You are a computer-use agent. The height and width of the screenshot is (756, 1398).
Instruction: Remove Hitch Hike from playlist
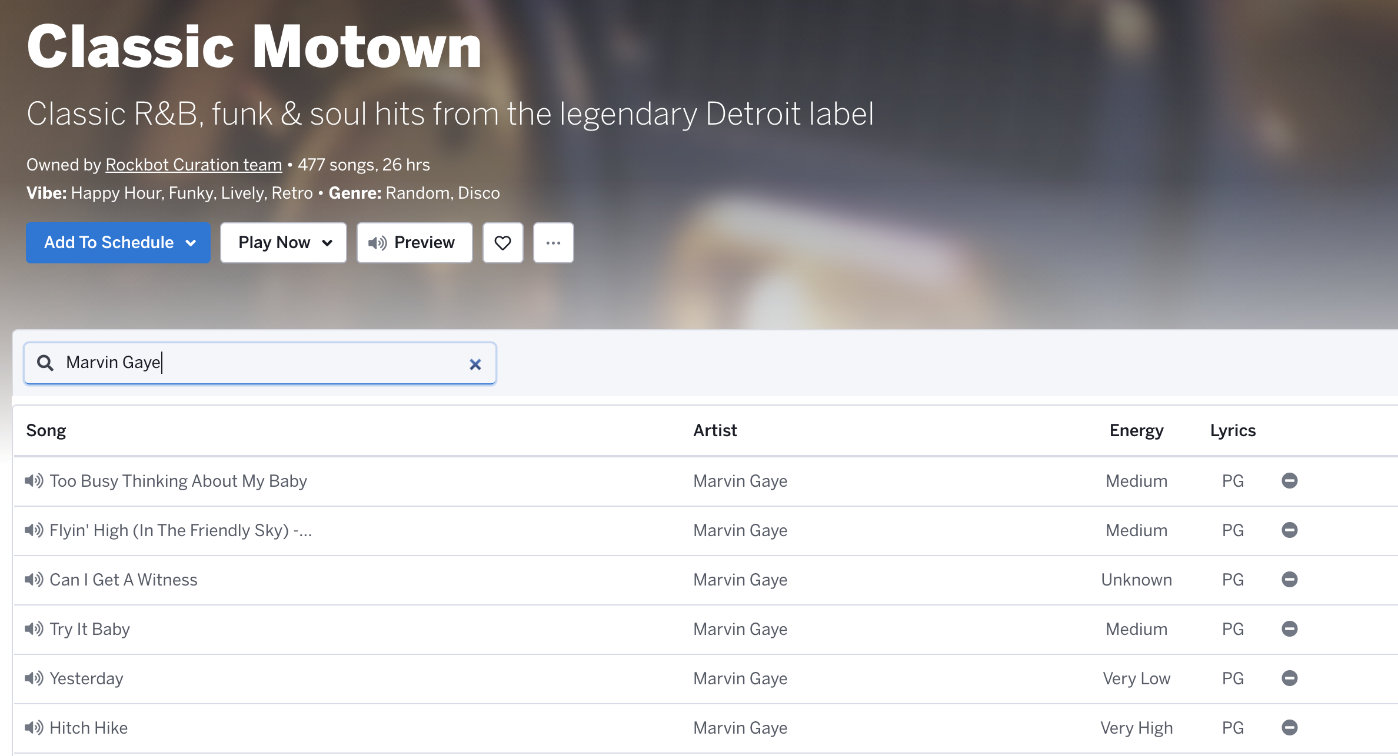point(1289,728)
